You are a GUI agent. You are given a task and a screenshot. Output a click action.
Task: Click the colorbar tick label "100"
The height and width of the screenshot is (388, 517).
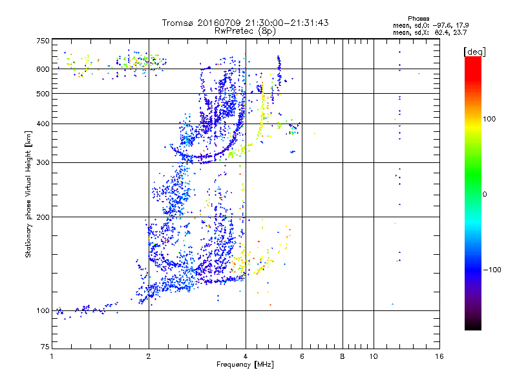pos(489,119)
